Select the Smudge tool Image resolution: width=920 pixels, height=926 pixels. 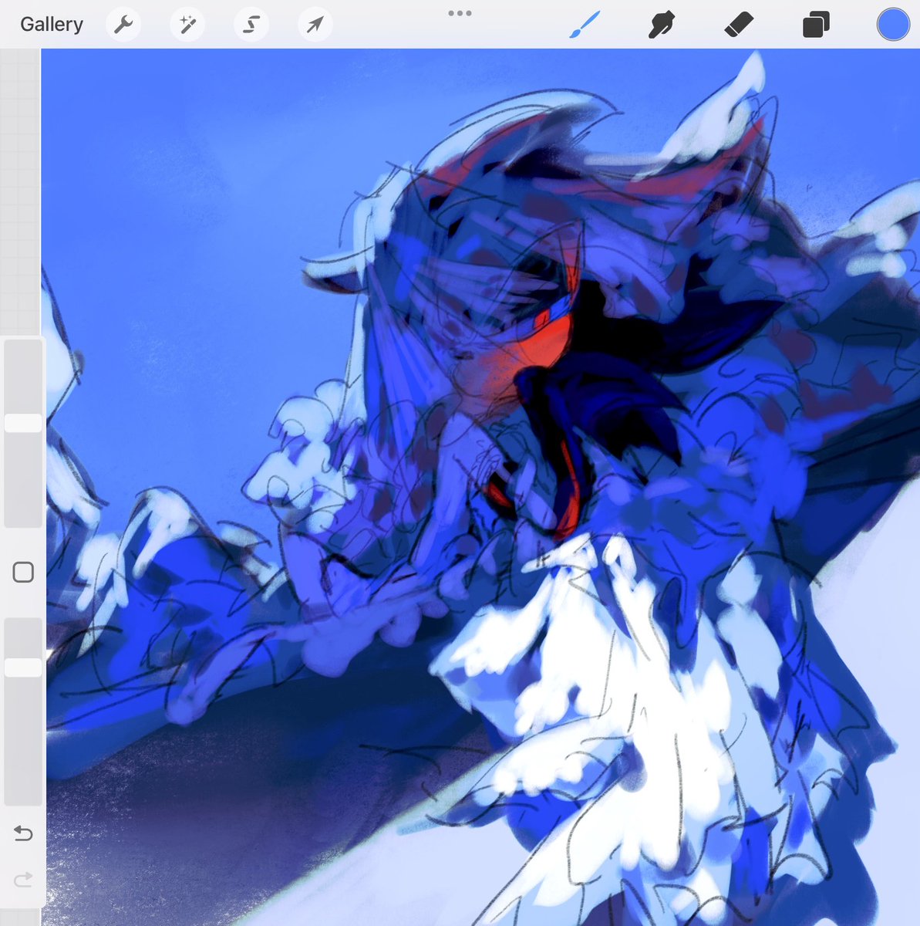[x=662, y=25]
